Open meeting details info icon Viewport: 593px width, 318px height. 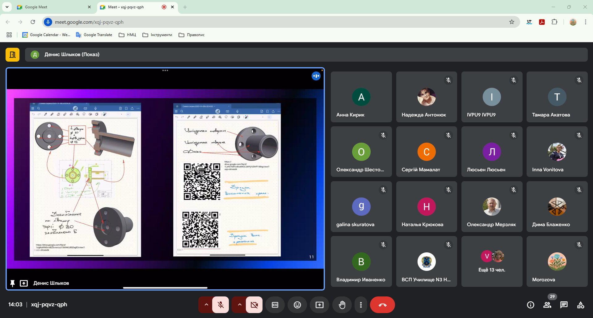pyautogui.click(x=530, y=305)
